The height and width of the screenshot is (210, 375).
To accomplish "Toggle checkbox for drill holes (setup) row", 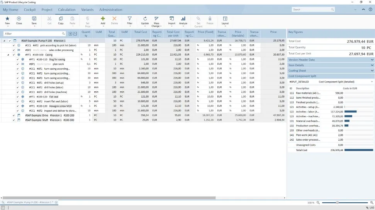I will pyautogui.click(x=17, y=83).
